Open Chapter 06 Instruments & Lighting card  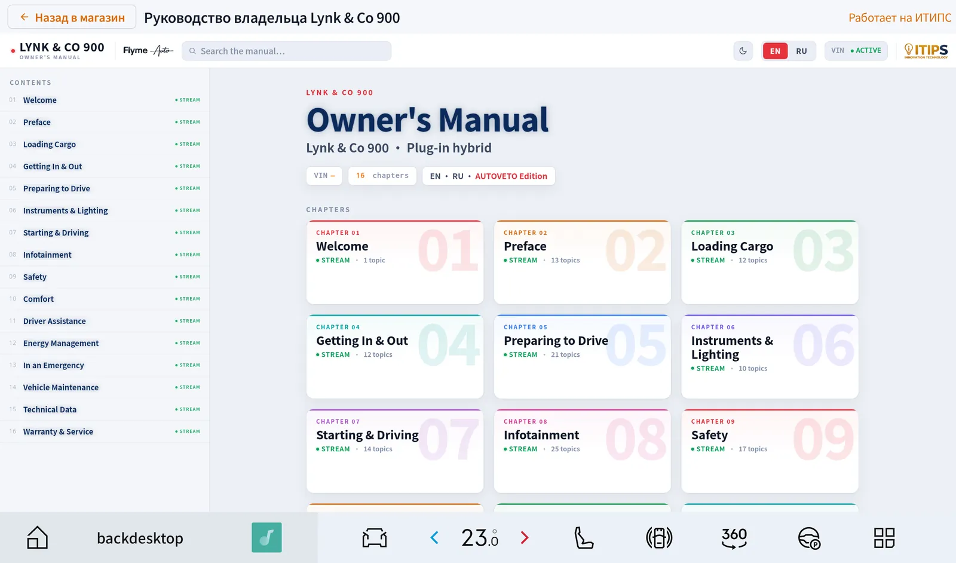[770, 357]
